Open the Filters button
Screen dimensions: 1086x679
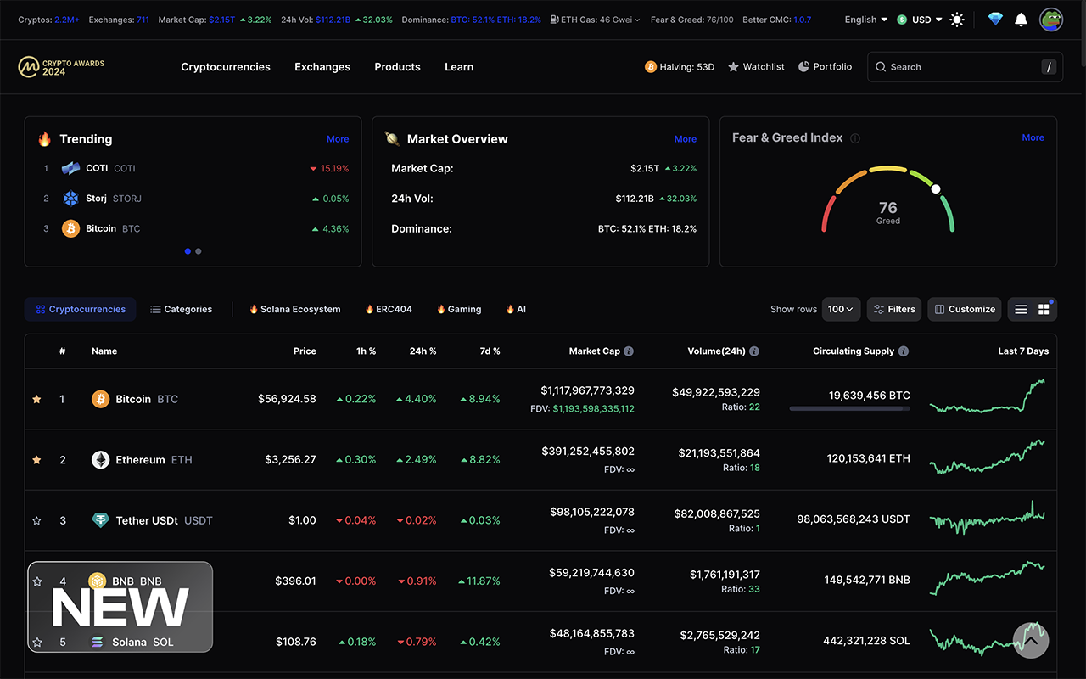(894, 310)
